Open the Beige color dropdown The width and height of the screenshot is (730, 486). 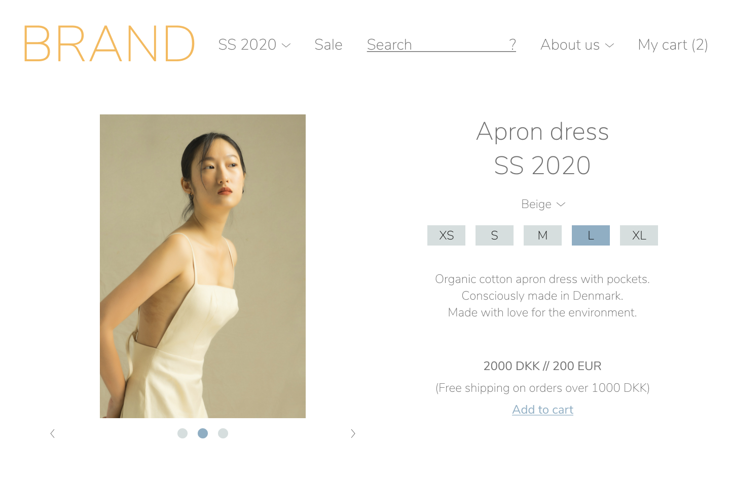(x=543, y=204)
